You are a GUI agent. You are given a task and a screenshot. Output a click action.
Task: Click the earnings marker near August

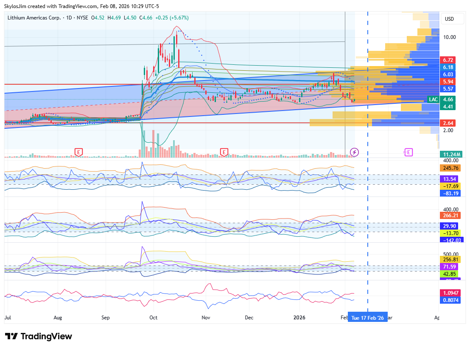pyautogui.click(x=78, y=152)
